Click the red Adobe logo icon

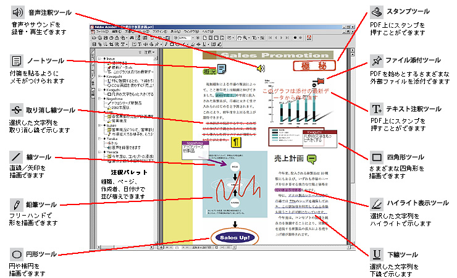coord(309,38)
